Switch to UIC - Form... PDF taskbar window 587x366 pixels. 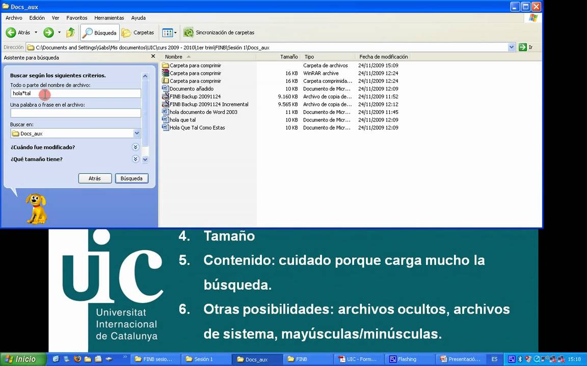tap(358, 359)
